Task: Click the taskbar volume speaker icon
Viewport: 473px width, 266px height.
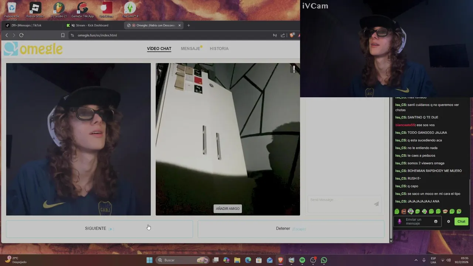Action: pyautogui.click(x=449, y=260)
